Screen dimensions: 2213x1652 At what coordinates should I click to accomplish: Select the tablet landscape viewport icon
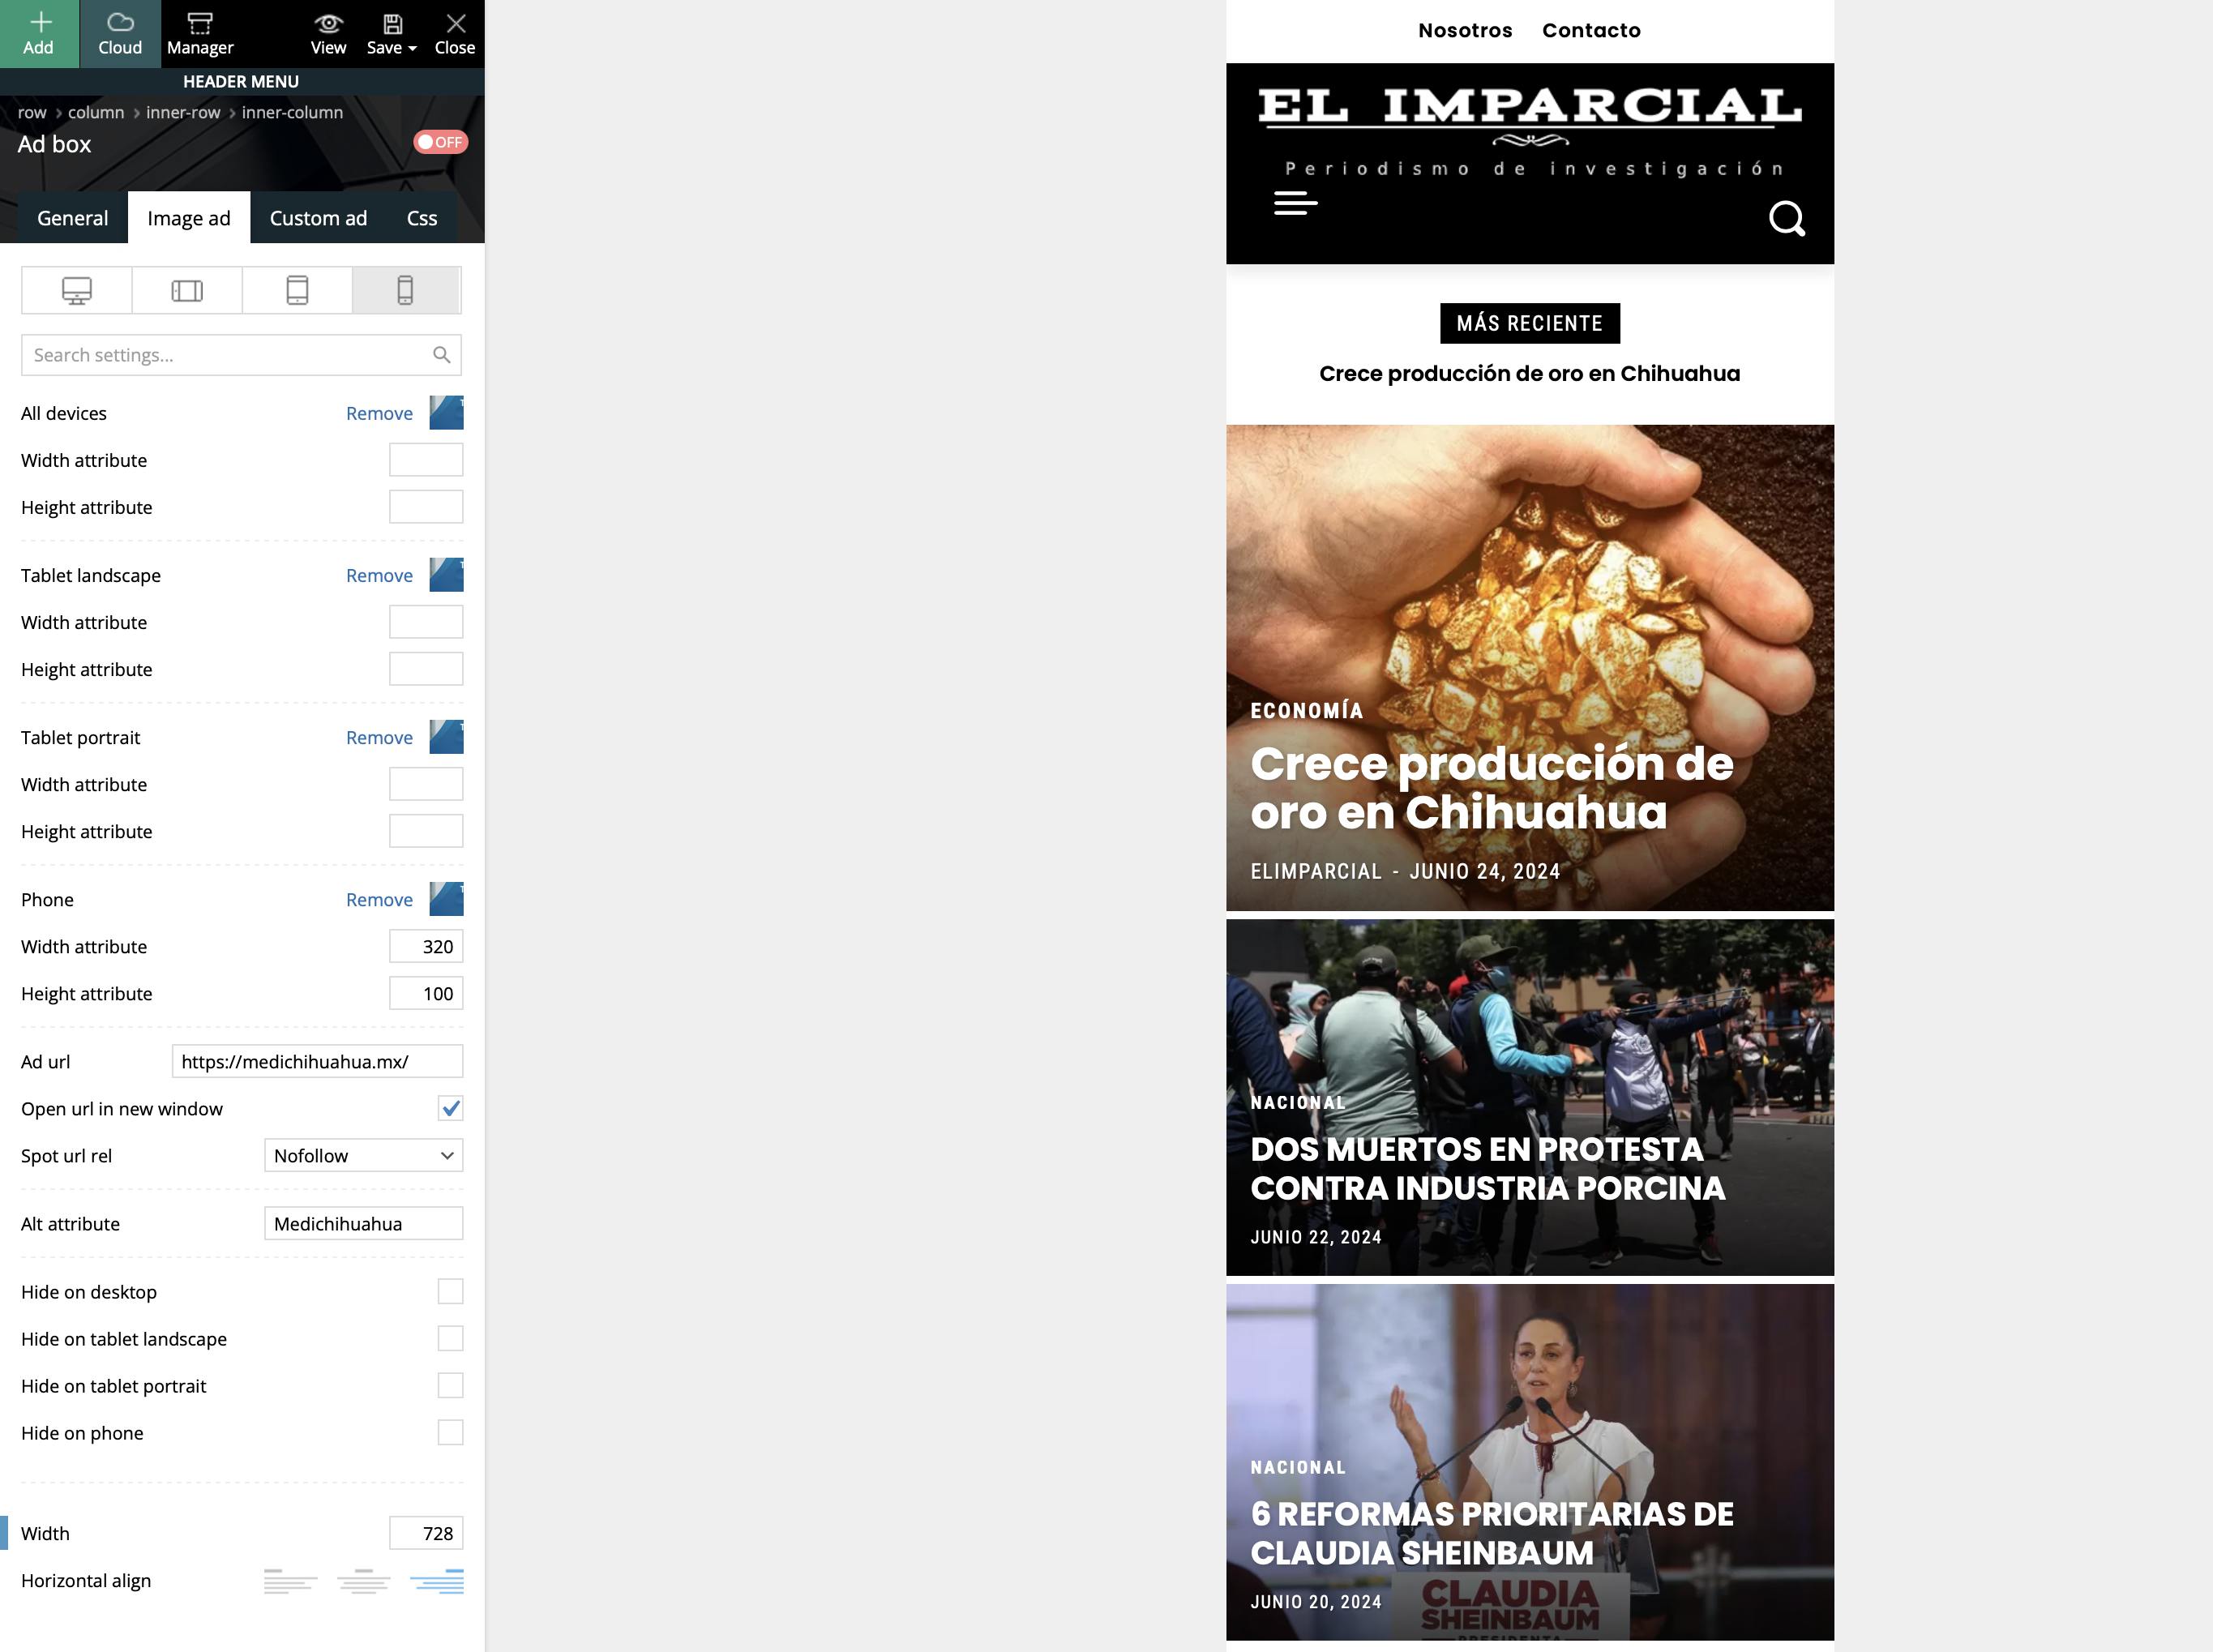187,290
